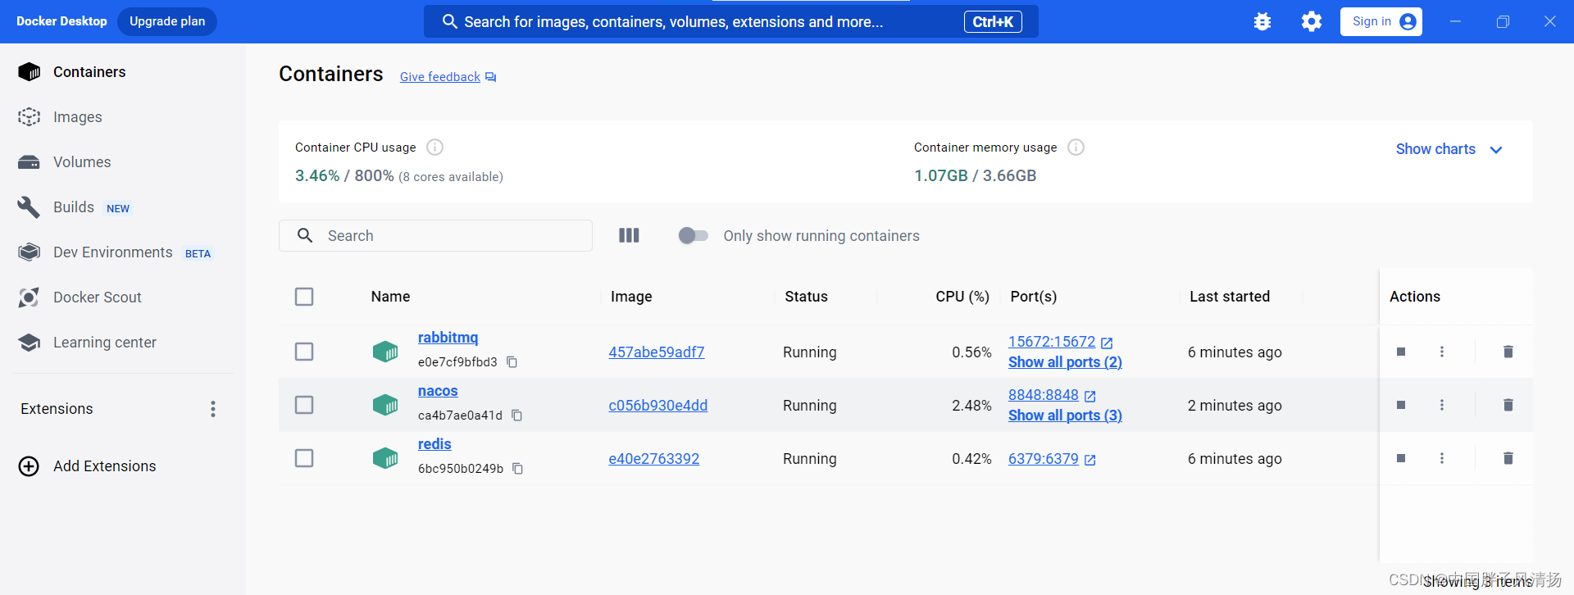Stop the redis container
Screen dimensions: 1574x595
[1401, 458]
